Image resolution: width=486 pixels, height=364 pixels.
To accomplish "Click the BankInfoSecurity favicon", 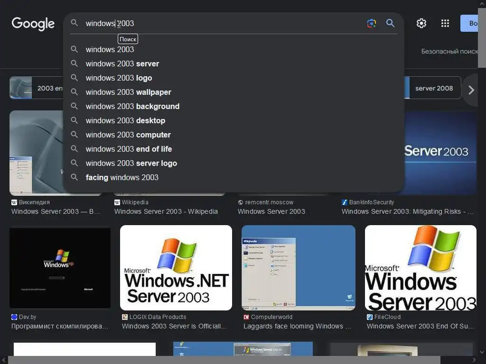I will (345, 202).
